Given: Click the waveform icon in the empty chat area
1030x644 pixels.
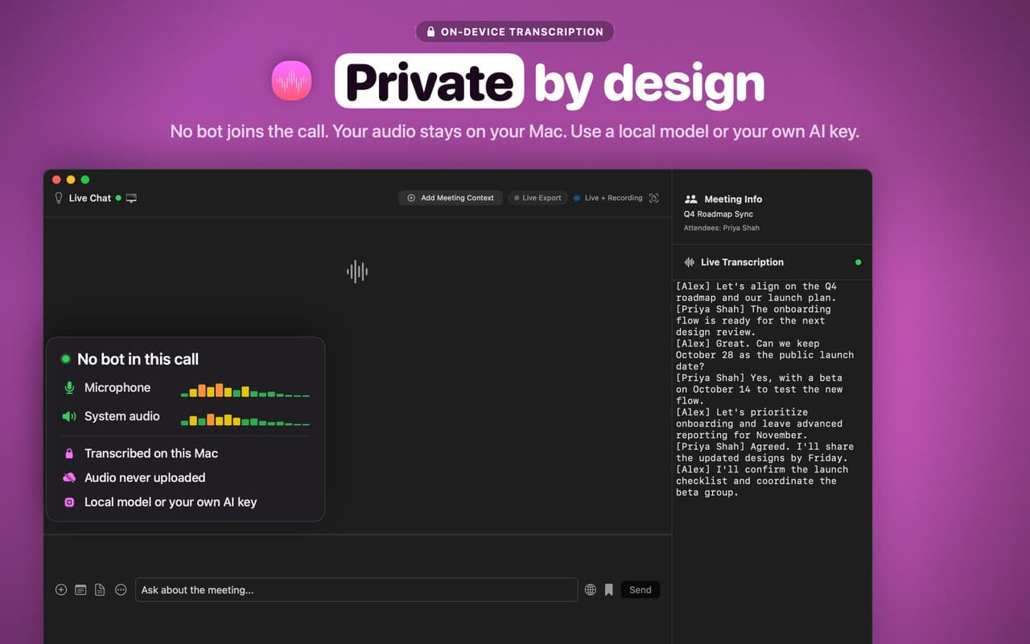Looking at the screenshot, I should pos(357,271).
